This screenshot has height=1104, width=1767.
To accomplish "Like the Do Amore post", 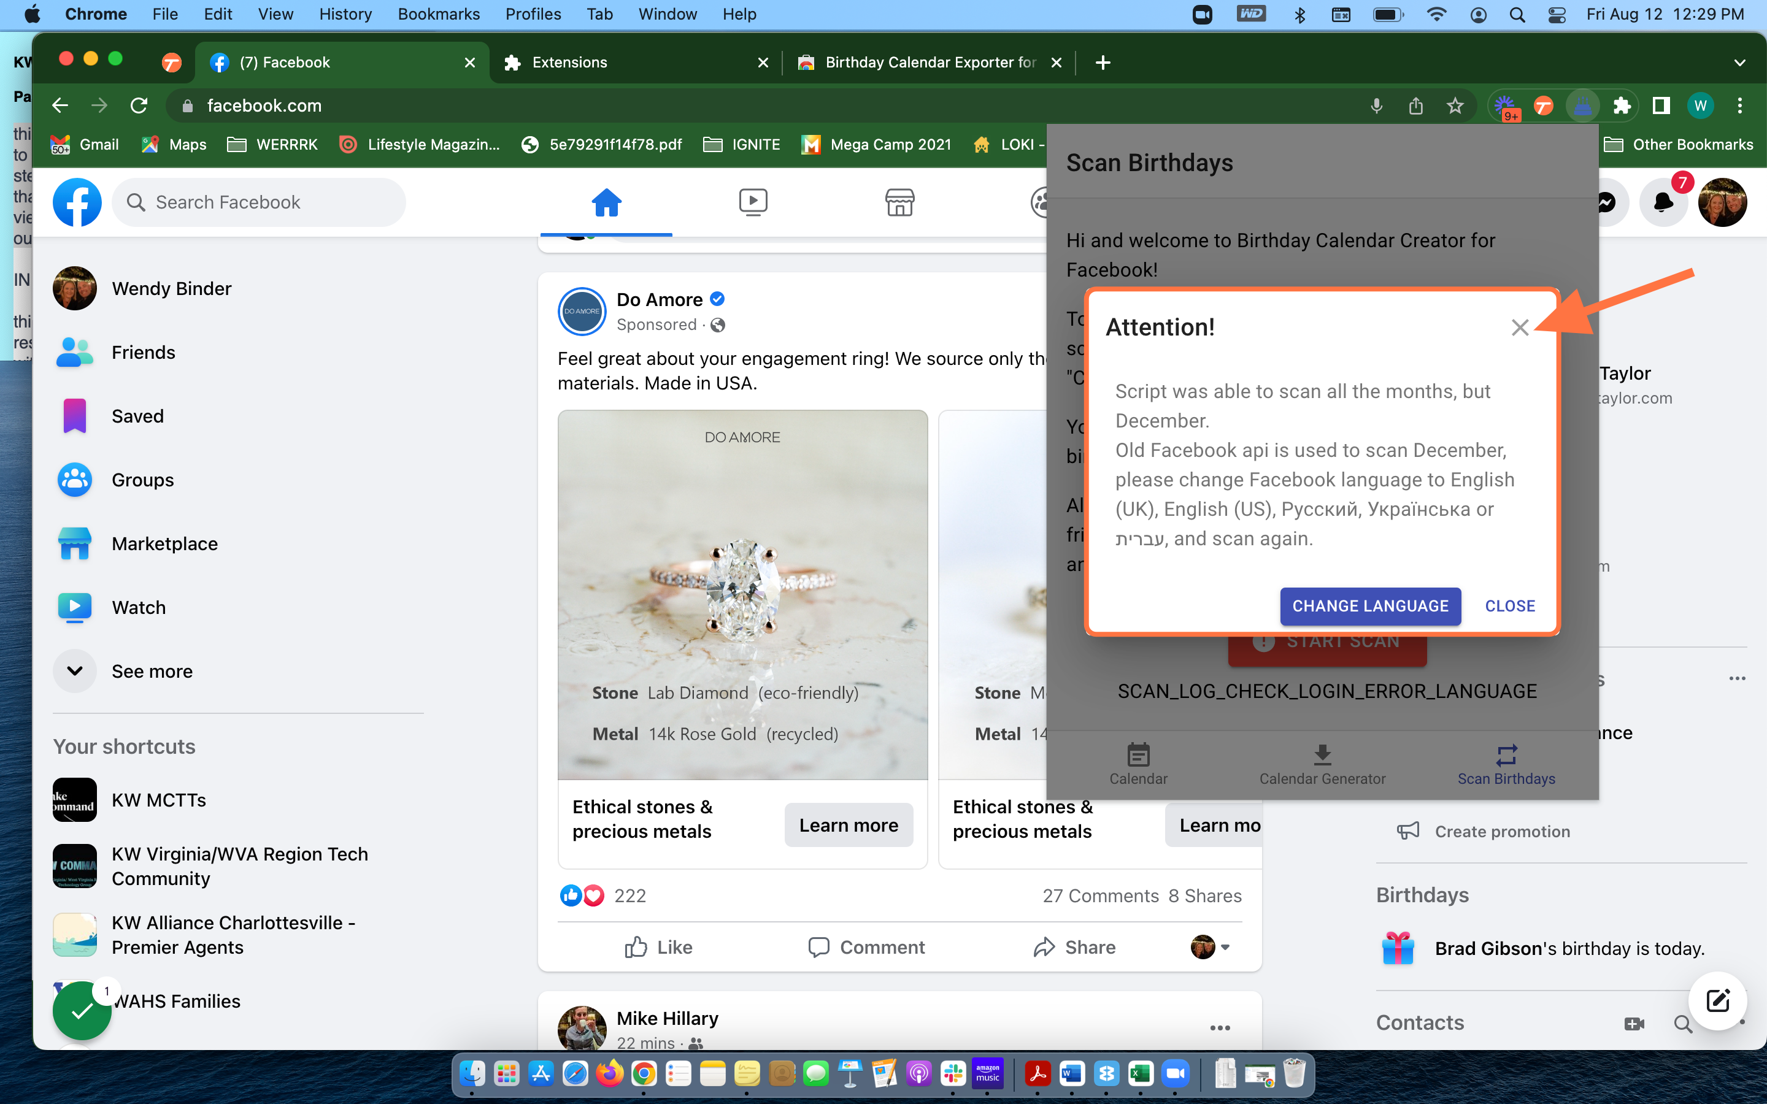I will tap(658, 947).
